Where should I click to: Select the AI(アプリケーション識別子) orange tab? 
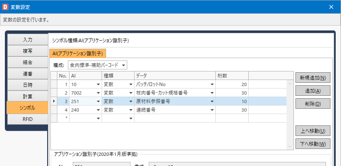tap(78, 54)
